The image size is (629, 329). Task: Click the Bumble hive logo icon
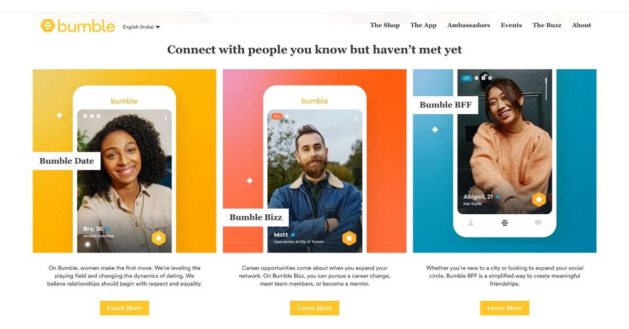click(x=48, y=26)
